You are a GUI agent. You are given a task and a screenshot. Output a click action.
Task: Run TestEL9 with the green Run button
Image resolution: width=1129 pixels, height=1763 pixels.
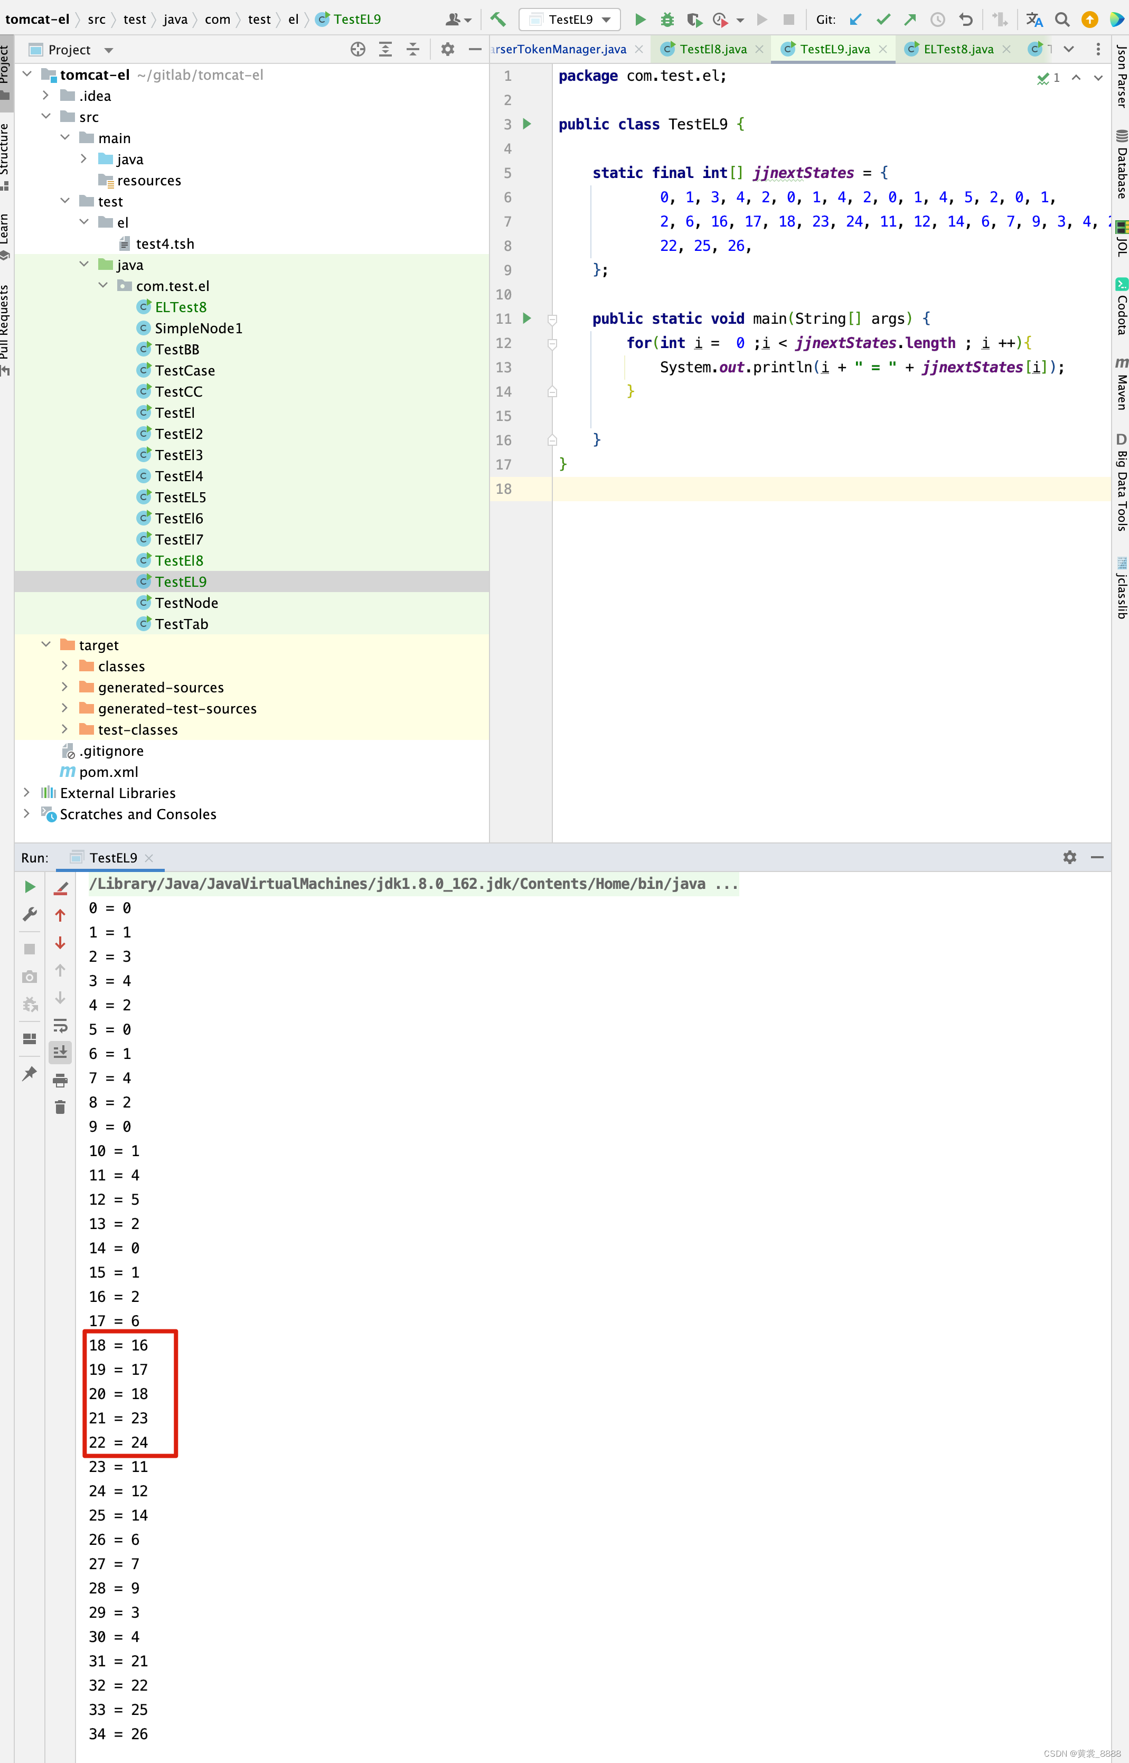click(640, 20)
